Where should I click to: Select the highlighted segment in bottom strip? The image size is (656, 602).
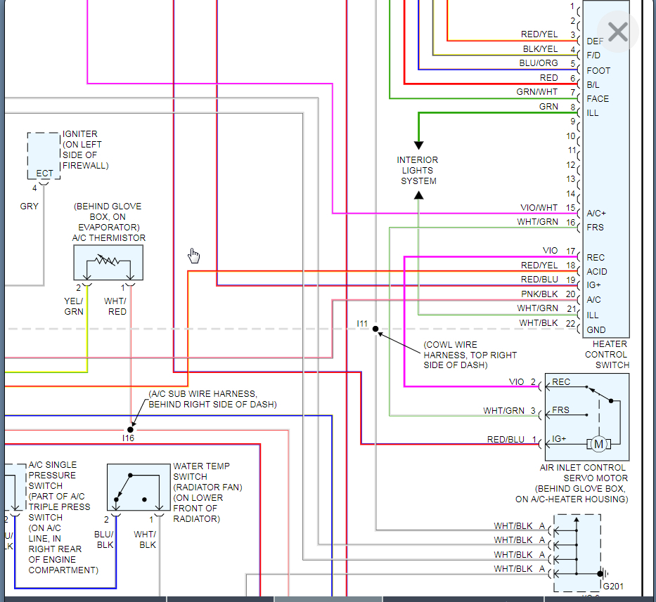pyautogui.click(x=328, y=599)
